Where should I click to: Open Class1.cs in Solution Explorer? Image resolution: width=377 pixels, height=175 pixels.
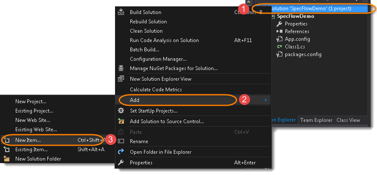pyautogui.click(x=295, y=46)
